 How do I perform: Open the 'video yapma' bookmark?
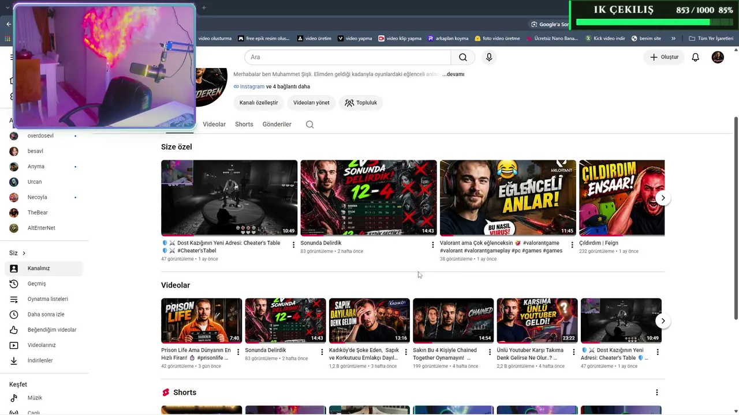354,39
